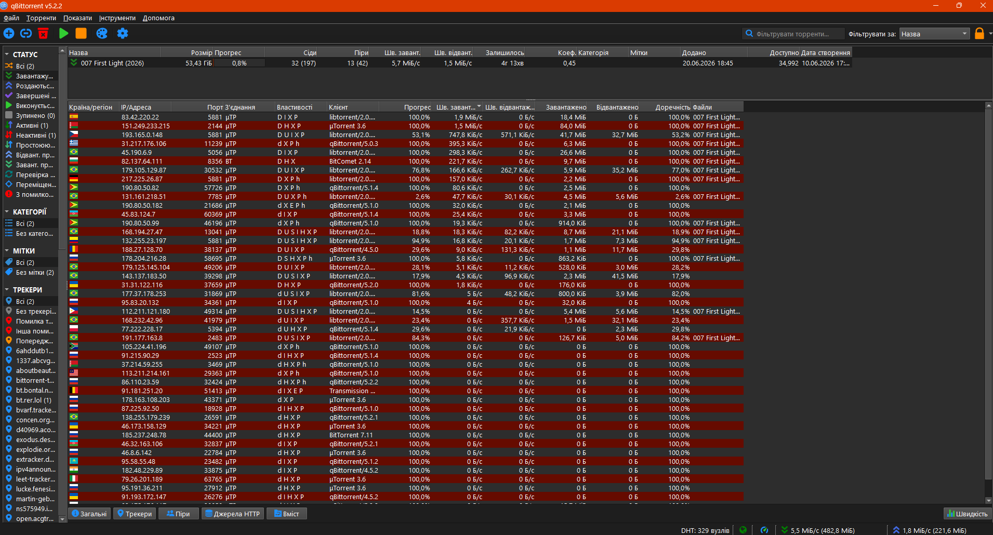
Task: Switch to the Трекери tab
Action: coord(135,514)
